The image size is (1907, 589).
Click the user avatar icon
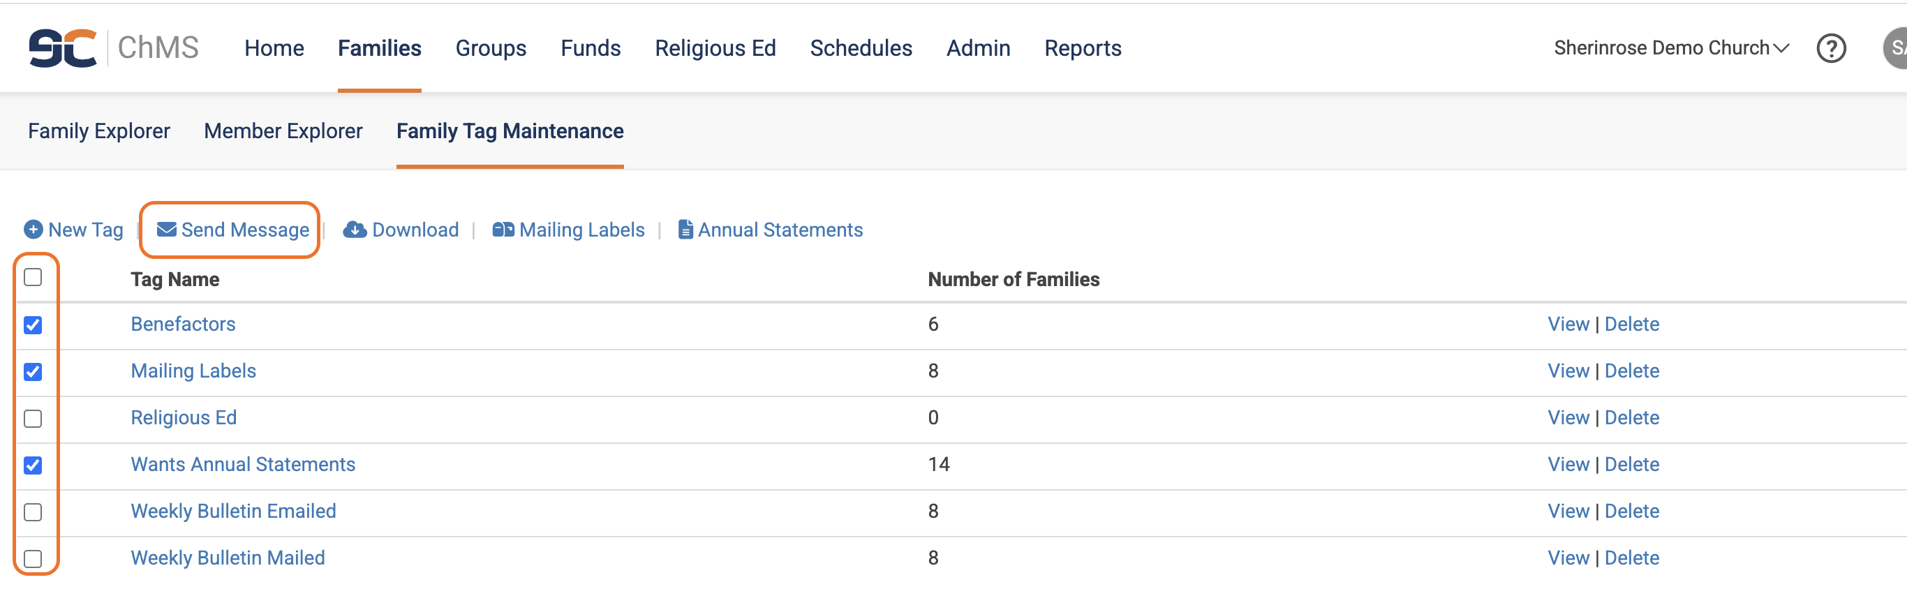point(1895,49)
